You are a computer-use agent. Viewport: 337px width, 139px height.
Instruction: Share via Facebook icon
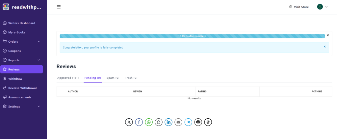coord(139,122)
